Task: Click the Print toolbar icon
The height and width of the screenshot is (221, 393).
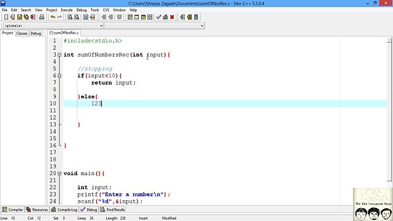Action: pos(42,17)
